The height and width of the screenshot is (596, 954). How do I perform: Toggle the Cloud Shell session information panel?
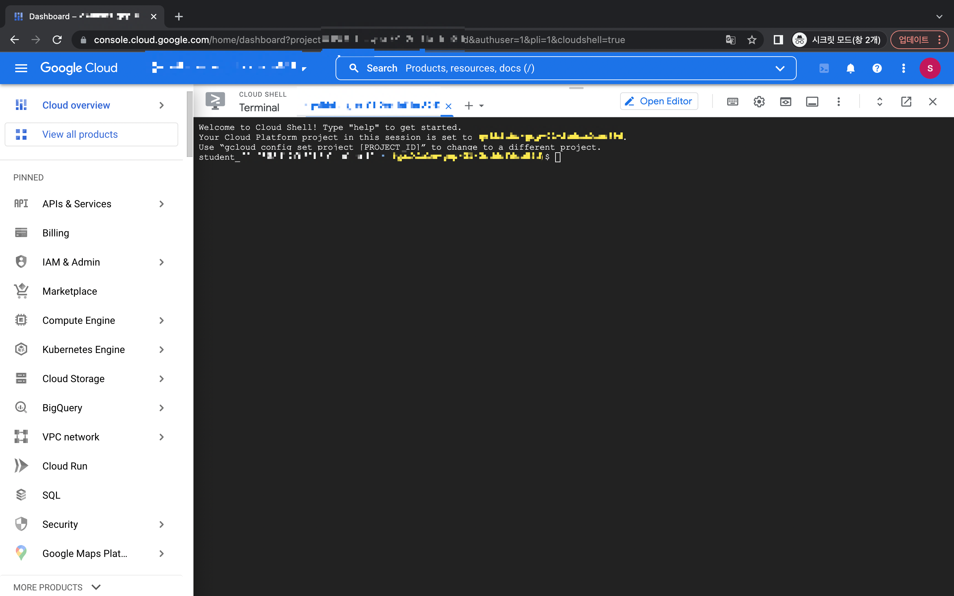pyautogui.click(x=812, y=102)
